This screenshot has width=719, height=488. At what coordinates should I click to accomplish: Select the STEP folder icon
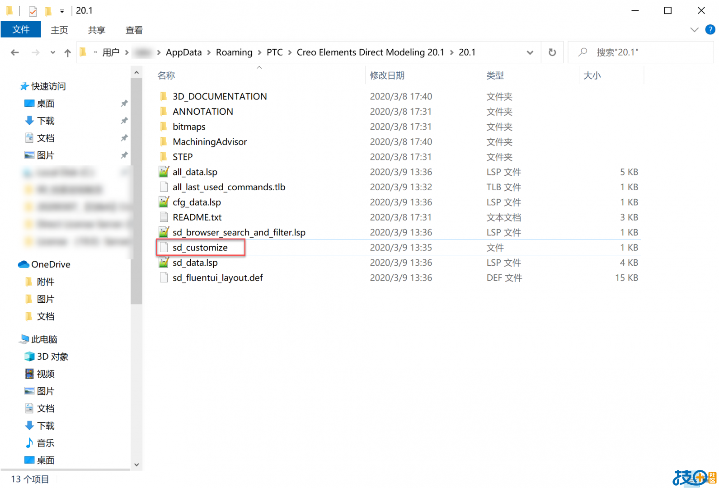tap(164, 157)
